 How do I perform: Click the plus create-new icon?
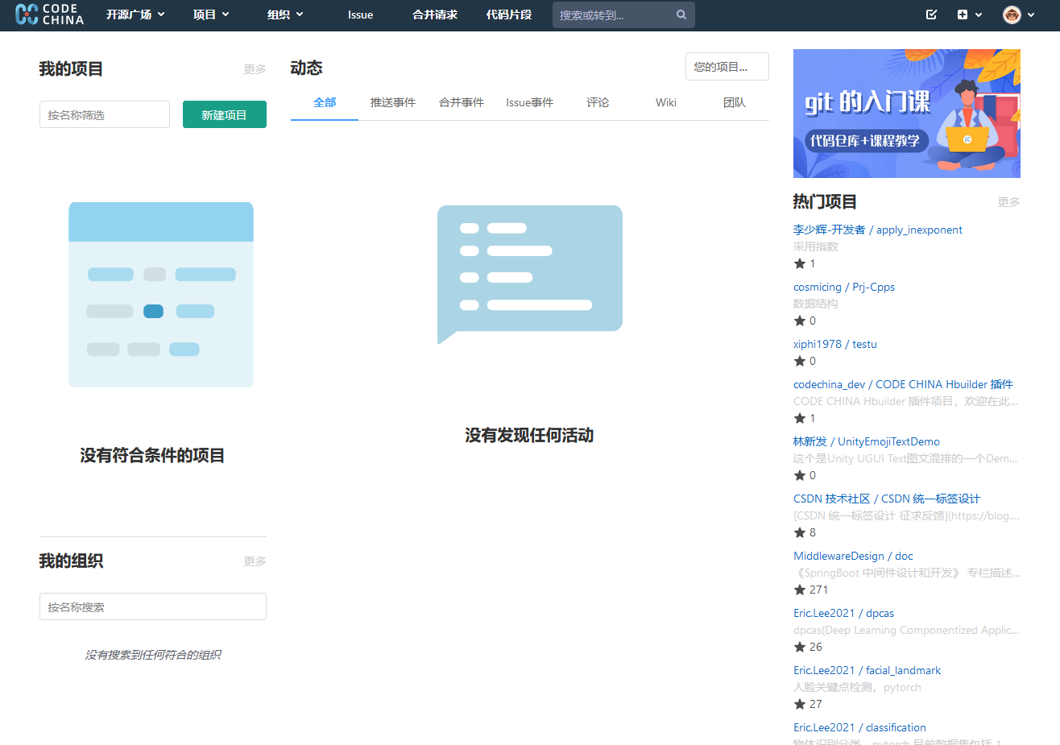[963, 14]
